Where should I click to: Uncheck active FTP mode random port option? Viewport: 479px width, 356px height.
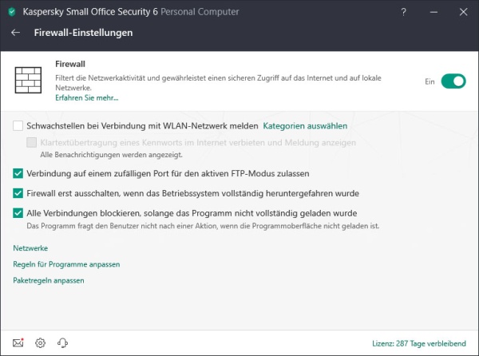[x=18, y=173]
